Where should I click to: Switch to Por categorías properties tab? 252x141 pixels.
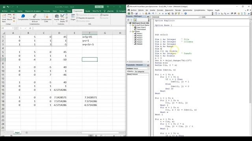[x=139, y=71]
